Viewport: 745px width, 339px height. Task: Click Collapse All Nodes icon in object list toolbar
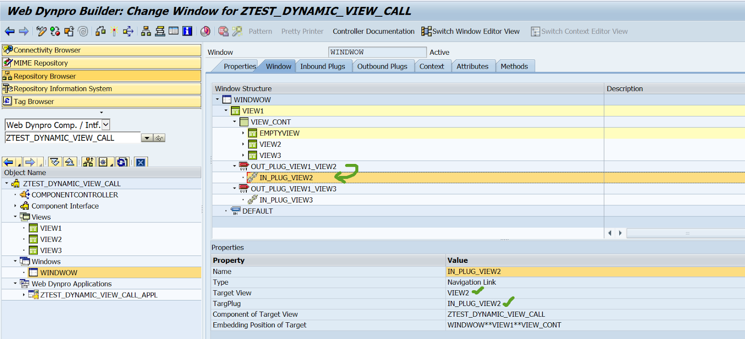(x=70, y=162)
